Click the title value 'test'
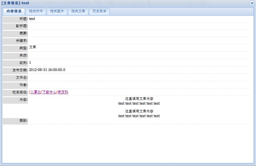 tap(32, 19)
